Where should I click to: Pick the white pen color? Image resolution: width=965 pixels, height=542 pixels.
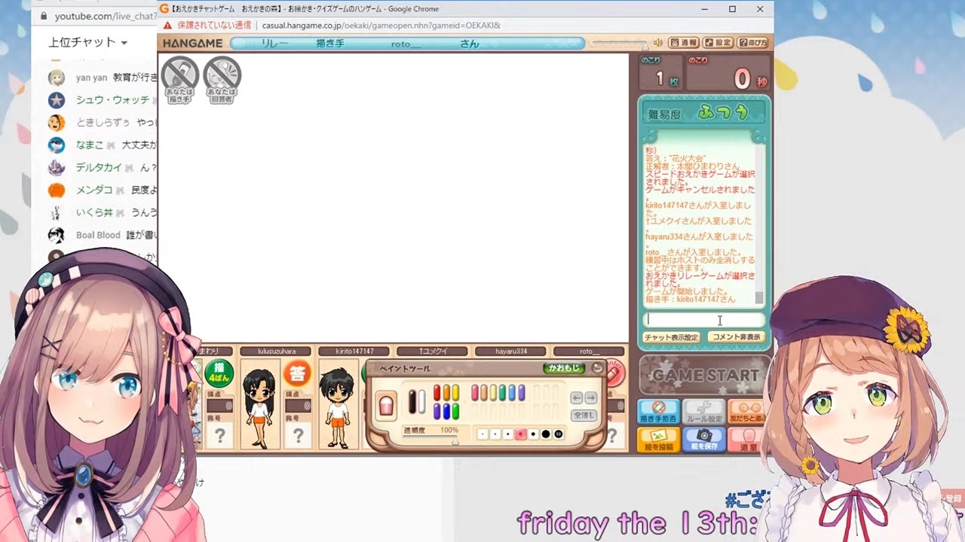(422, 401)
